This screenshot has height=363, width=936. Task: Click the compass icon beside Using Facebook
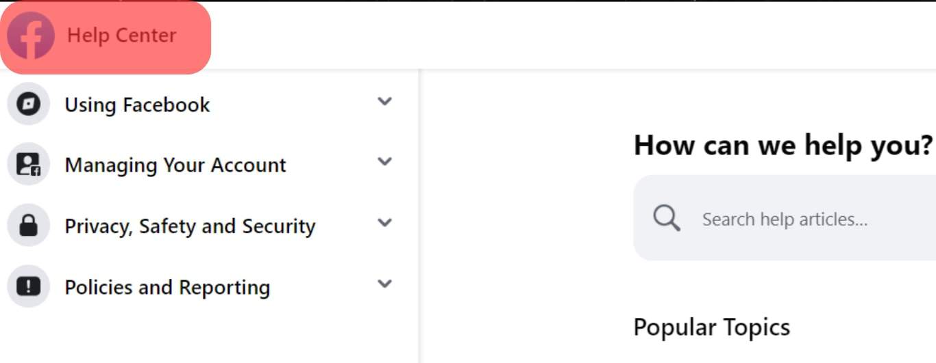pos(28,104)
